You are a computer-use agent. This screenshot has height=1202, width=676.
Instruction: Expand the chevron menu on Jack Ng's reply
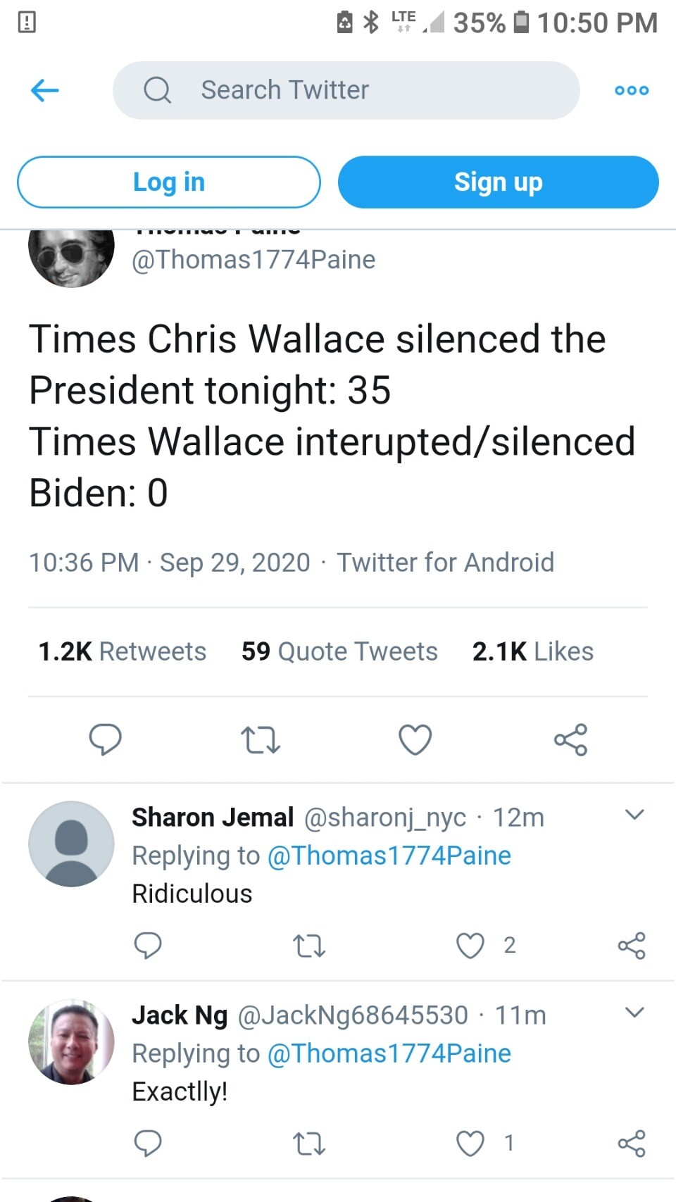[x=634, y=1013]
